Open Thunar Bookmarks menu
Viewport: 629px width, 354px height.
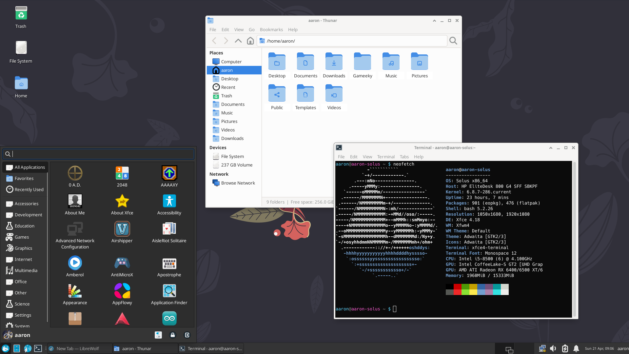click(271, 29)
